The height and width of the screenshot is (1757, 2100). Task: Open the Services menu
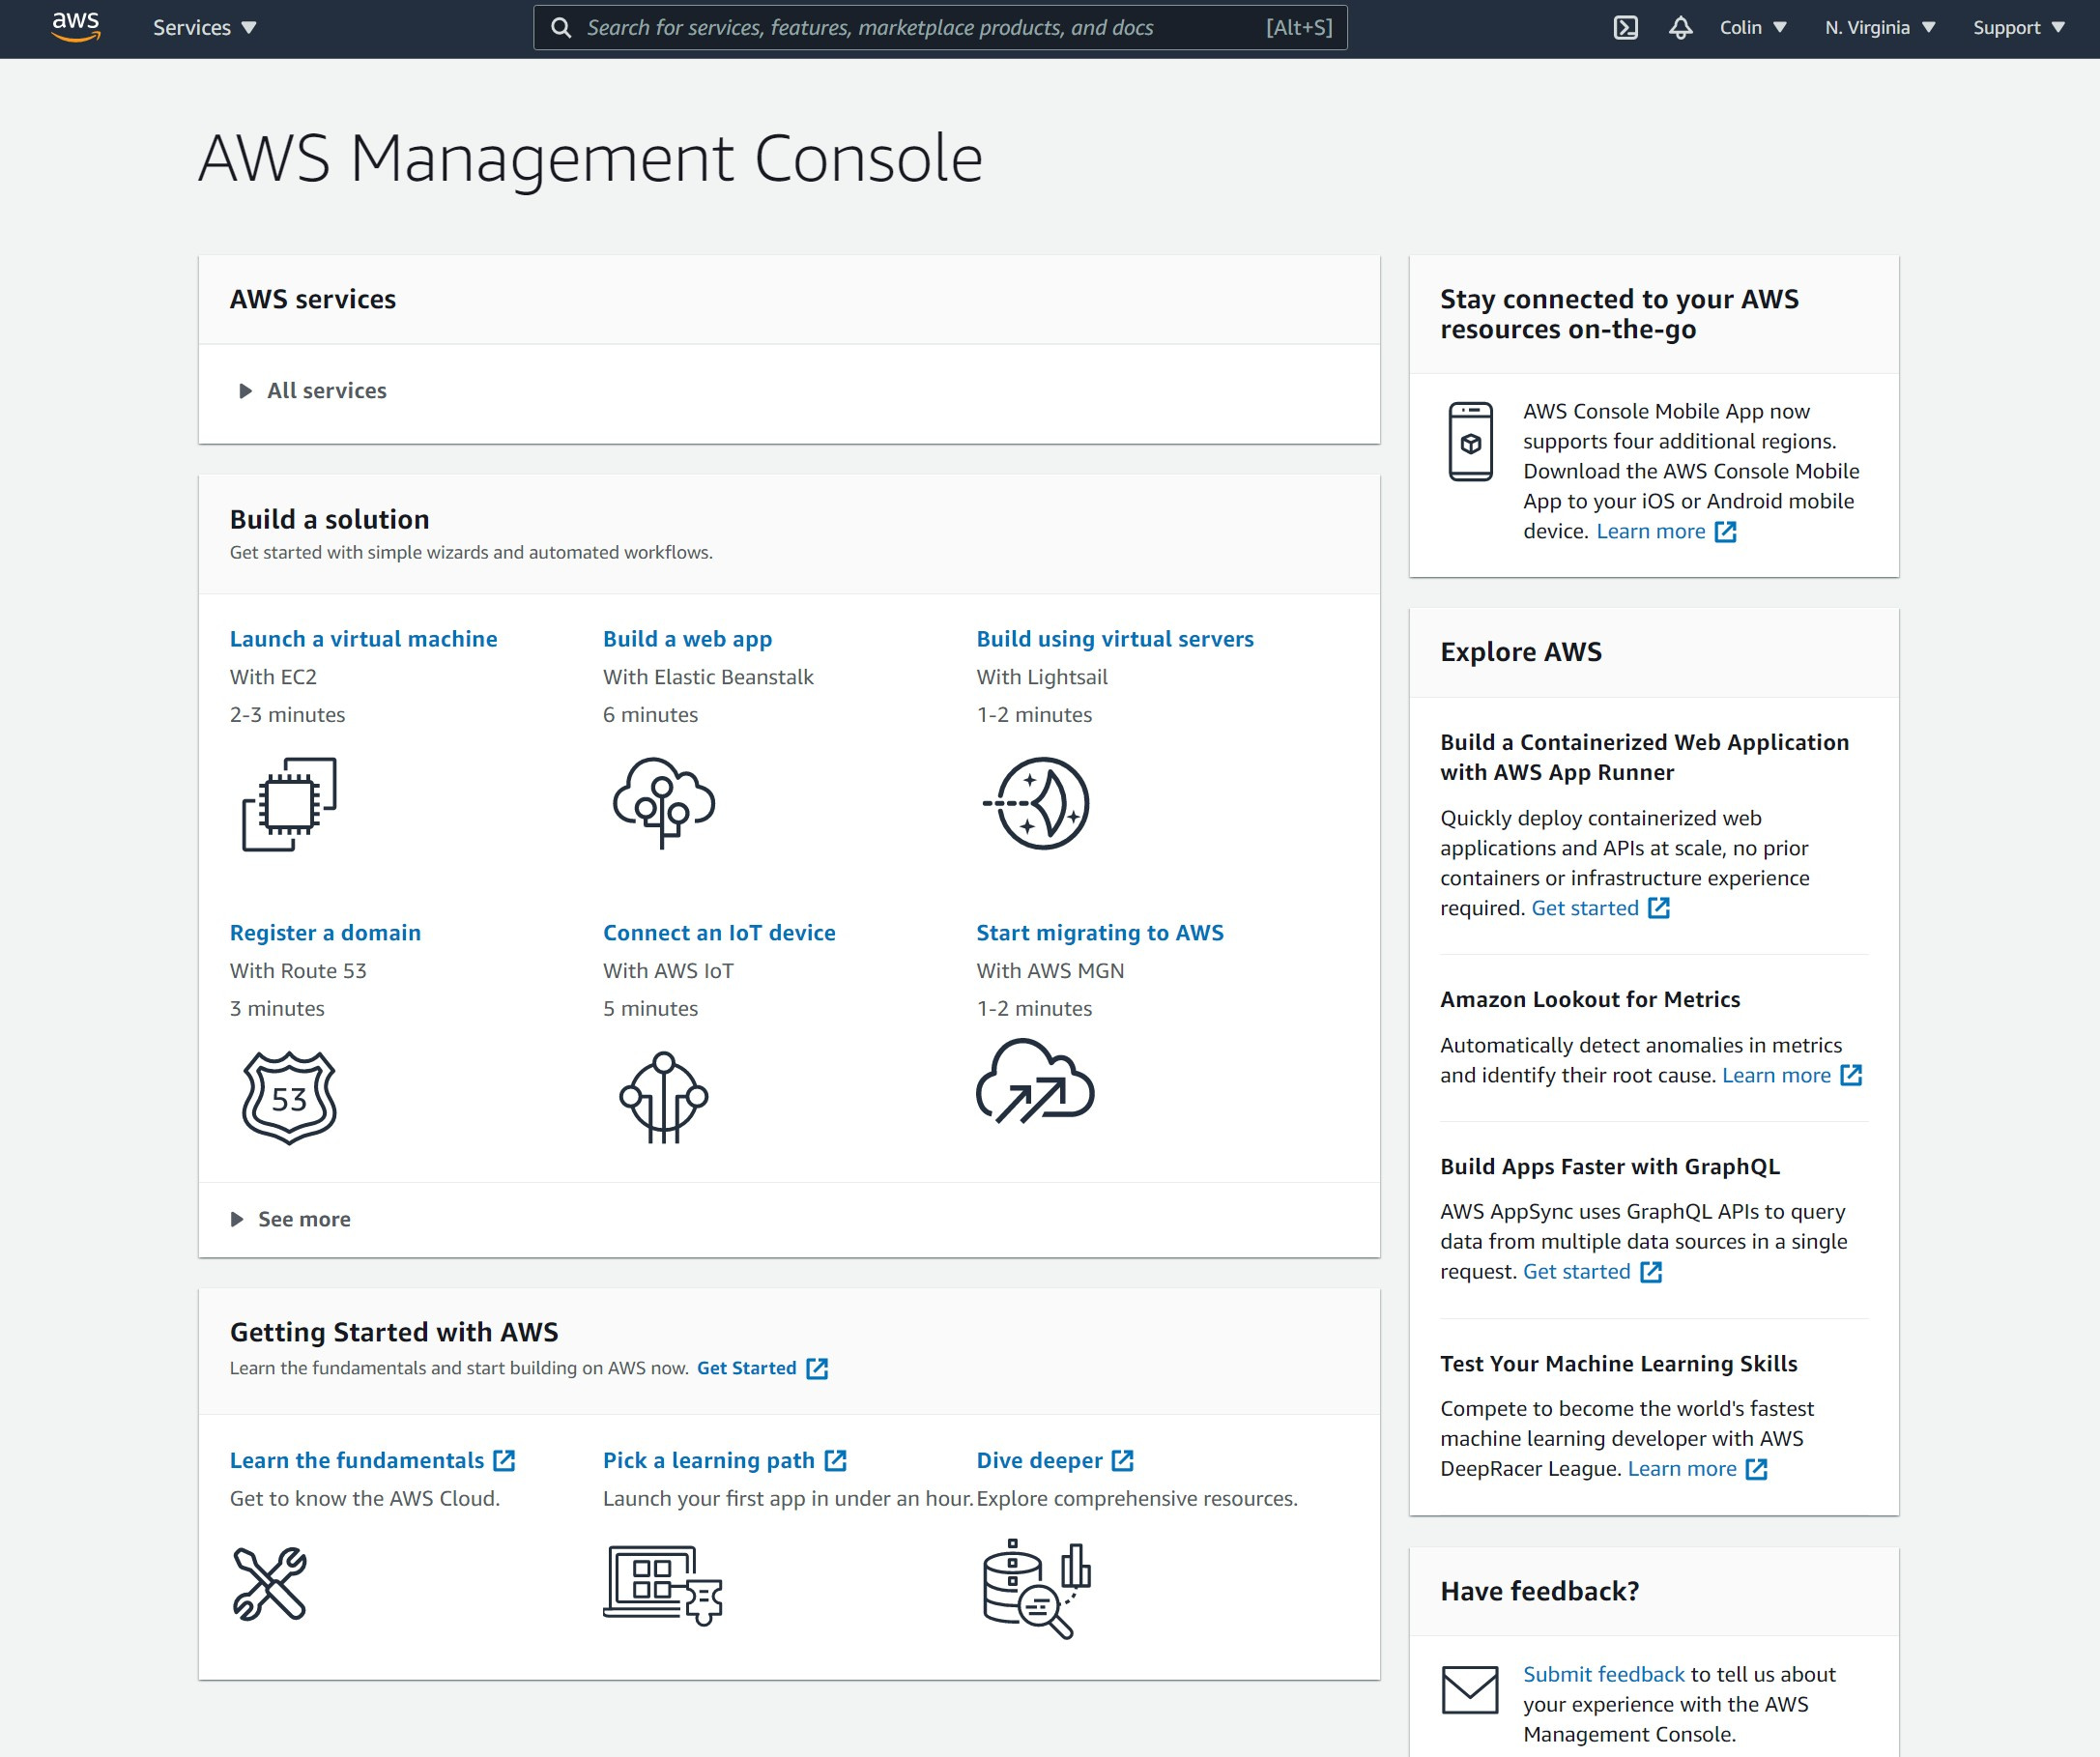click(x=203, y=28)
